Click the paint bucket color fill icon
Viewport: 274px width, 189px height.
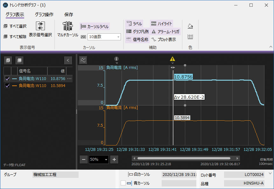(190, 26)
